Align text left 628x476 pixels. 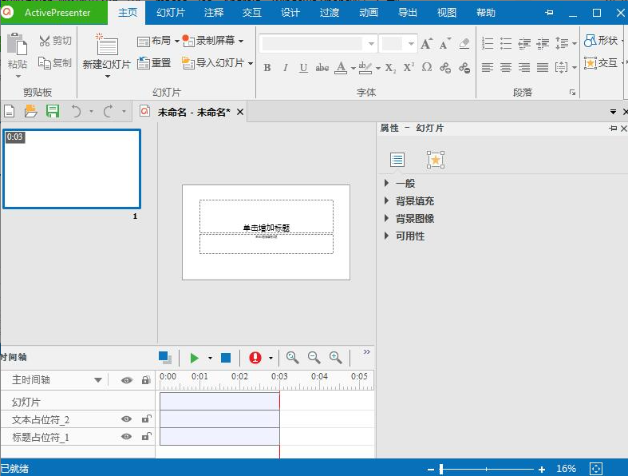pyautogui.click(x=488, y=67)
